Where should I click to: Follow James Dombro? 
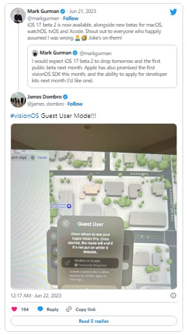(75, 104)
